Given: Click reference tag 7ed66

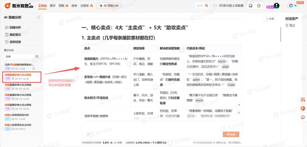Looking at the screenshot, I should coord(231,85).
